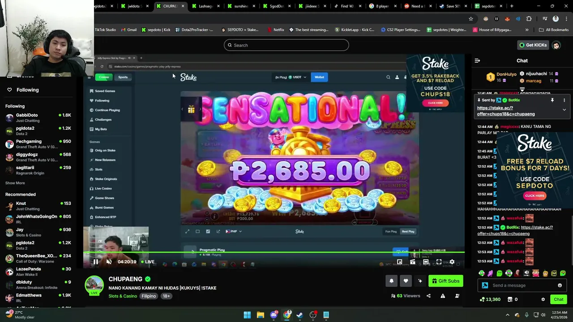Unmute the stream volume
This screenshot has width=573, height=322.
[x=109, y=262]
